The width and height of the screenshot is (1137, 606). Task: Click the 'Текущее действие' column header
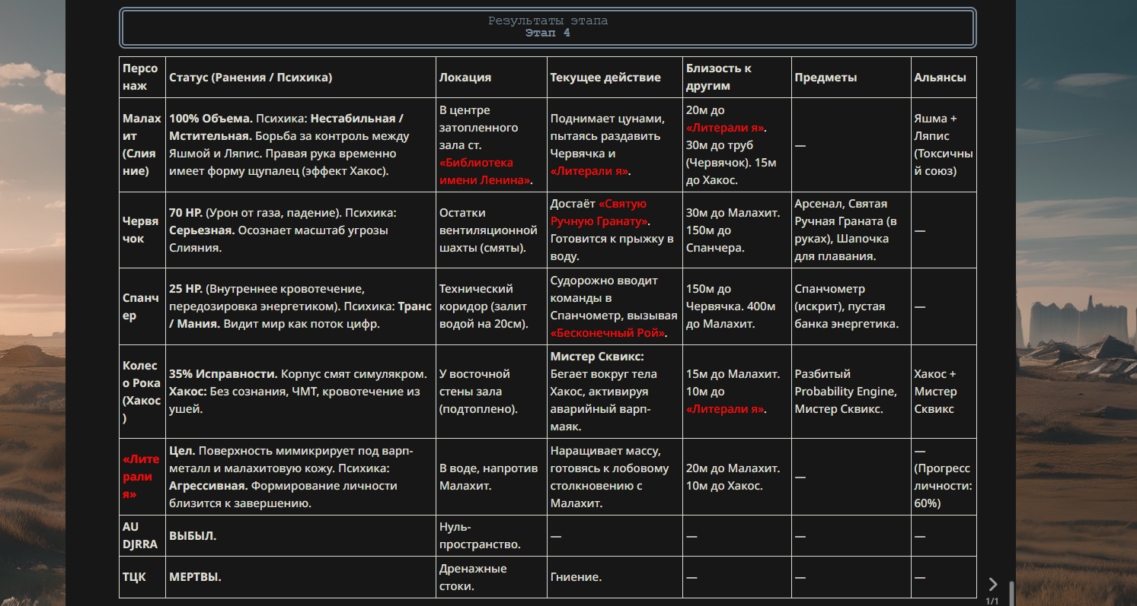(x=615, y=77)
